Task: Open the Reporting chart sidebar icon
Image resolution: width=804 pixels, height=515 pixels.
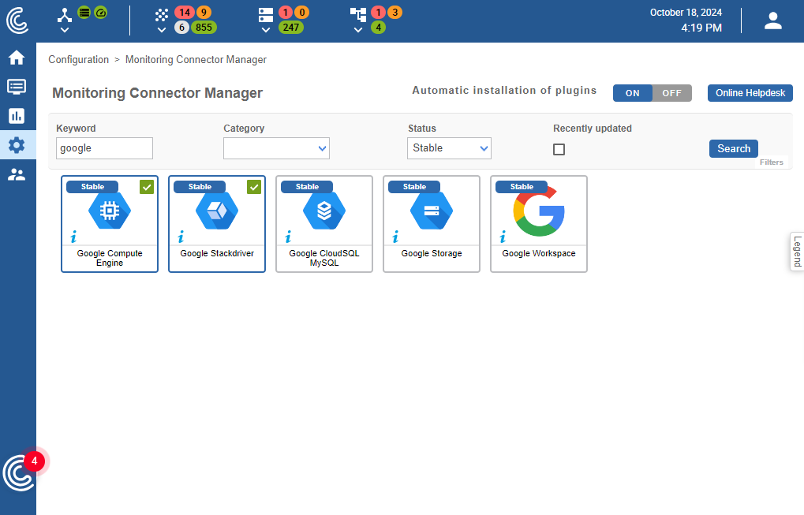Action: pyautogui.click(x=17, y=116)
